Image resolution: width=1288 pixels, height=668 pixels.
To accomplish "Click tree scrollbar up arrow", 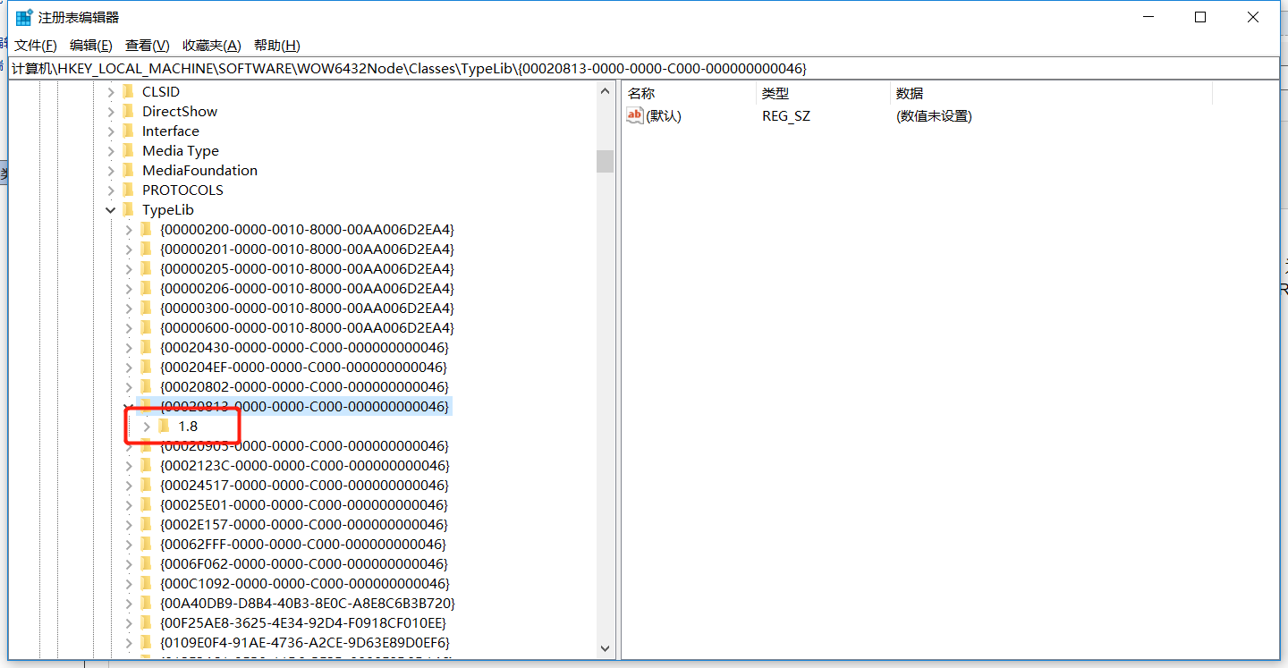I will click(606, 91).
